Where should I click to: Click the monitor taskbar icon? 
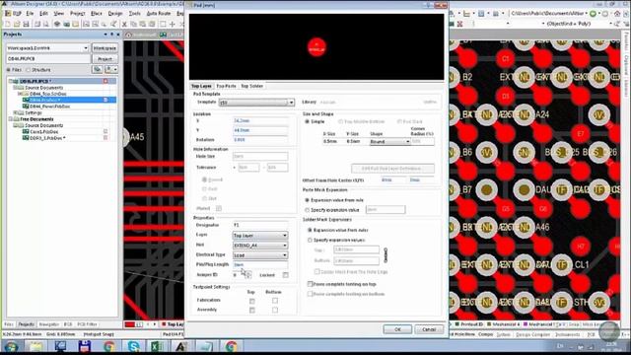(60, 346)
